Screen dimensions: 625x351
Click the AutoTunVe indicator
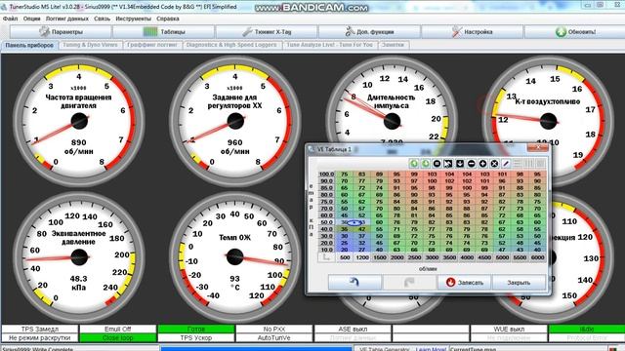click(273, 338)
